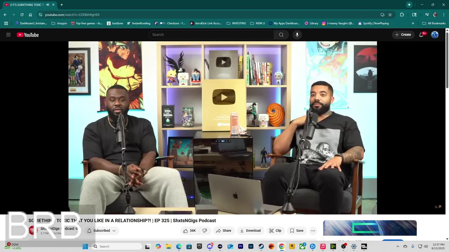Open Gemini sparkle button in Chrome title bar

coord(409,5)
